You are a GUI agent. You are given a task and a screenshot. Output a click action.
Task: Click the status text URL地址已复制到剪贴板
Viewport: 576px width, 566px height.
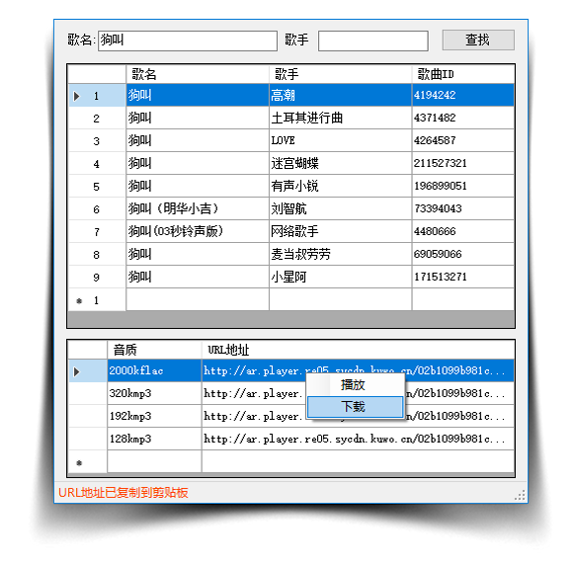[x=123, y=493]
